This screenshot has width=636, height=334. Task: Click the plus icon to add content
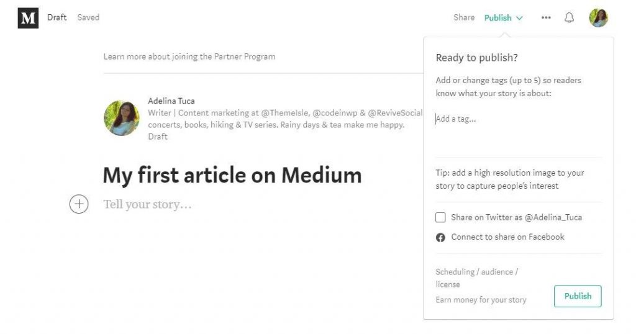[79, 204]
